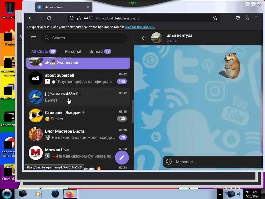The height and width of the screenshot is (199, 265).
Task: Click the browser Back arrow
Action: pos(31,18)
